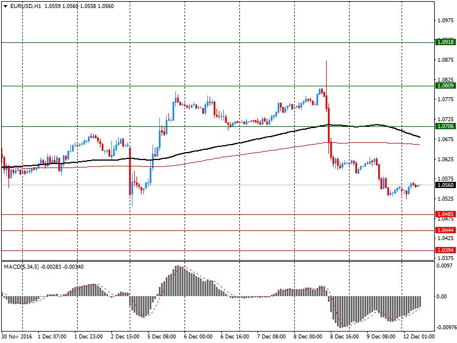Image resolution: width=457 pixels, height=343 pixels.
Task: Click the 6 Dec 16:00 time axis label
Action: (235, 337)
